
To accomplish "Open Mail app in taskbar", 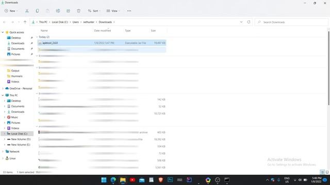I will click(x=142, y=180).
